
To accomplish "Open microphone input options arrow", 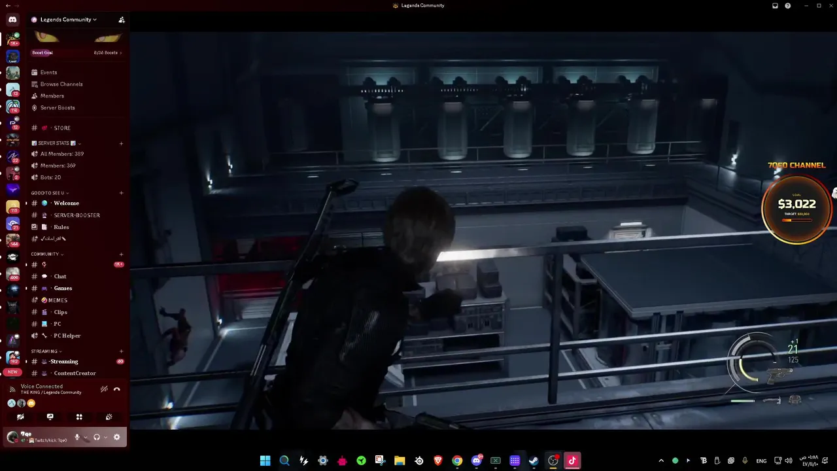I will click(85, 437).
